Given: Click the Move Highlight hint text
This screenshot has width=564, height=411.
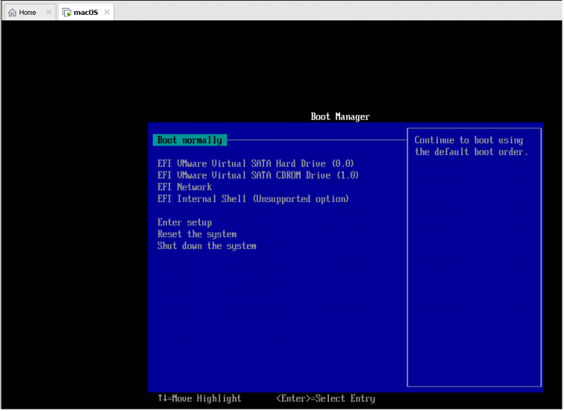Looking at the screenshot, I should point(200,399).
